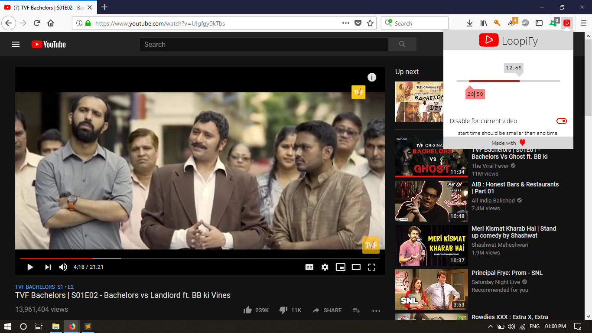
Task: Enable theater mode on the player
Action: [356, 267]
